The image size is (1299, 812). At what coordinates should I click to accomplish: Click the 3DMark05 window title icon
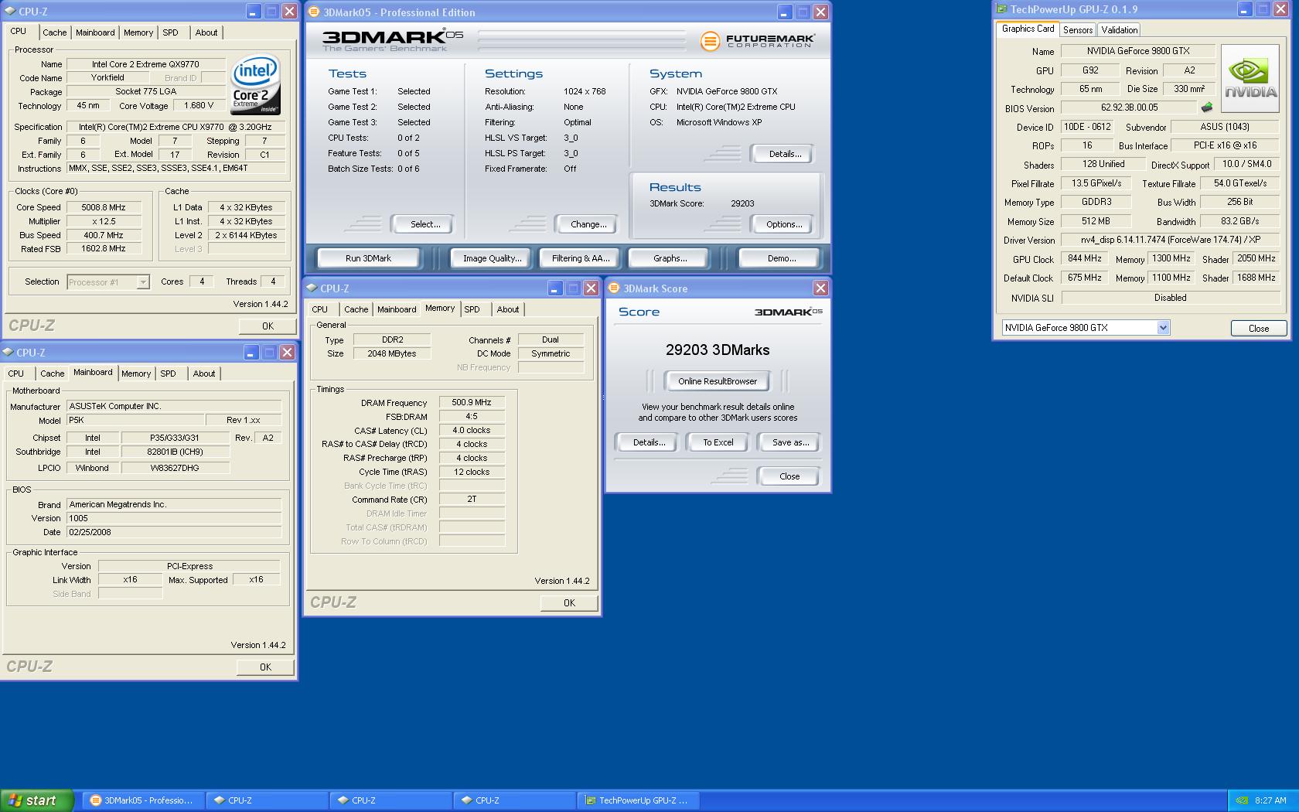click(314, 12)
